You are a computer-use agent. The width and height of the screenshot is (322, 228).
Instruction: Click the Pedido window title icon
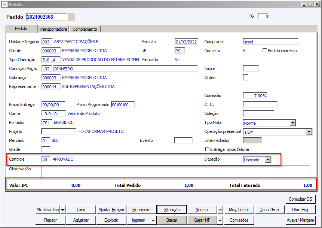pyautogui.click(x=5, y=4)
